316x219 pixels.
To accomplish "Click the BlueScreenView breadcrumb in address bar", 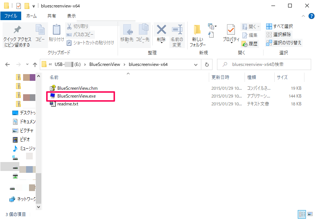I will point(105,64).
